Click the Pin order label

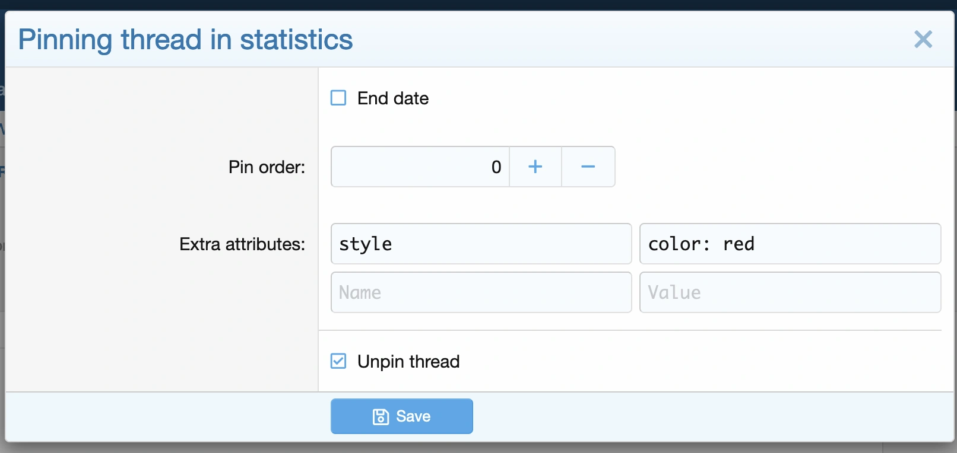[267, 167]
